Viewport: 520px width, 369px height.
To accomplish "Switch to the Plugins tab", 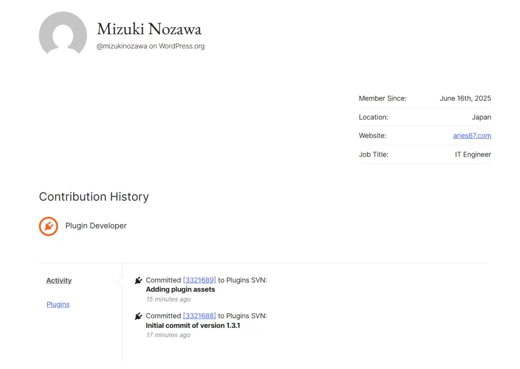I will click(58, 304).
